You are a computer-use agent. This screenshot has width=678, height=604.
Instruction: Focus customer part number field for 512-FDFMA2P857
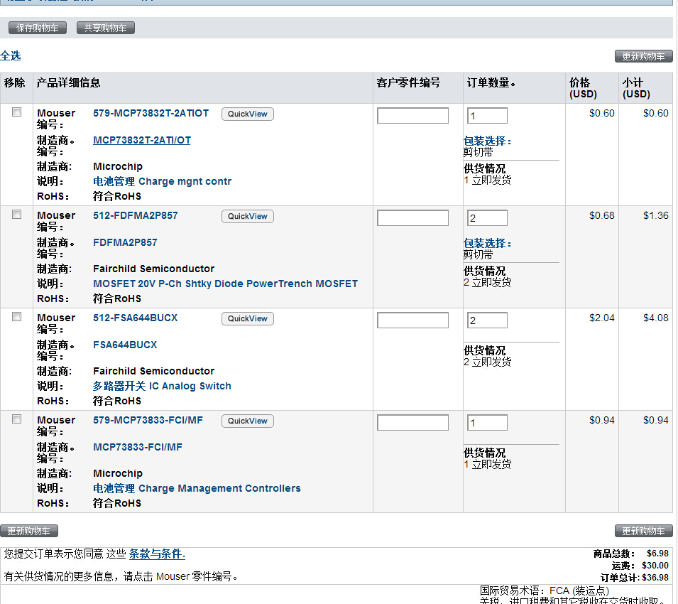[x=413, y=217]
